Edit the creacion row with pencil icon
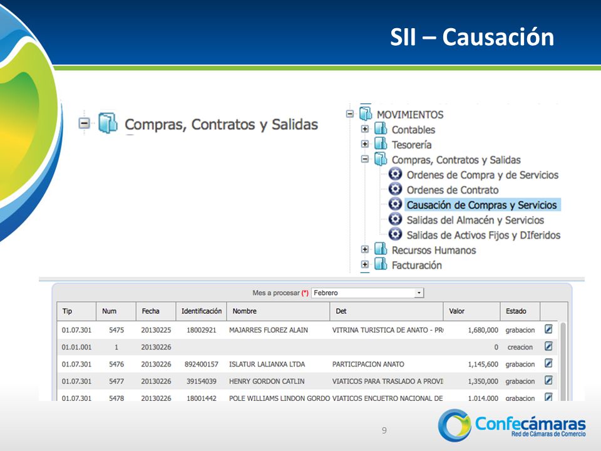The height and width of the screenshot is (451, 601). [548, 346]
